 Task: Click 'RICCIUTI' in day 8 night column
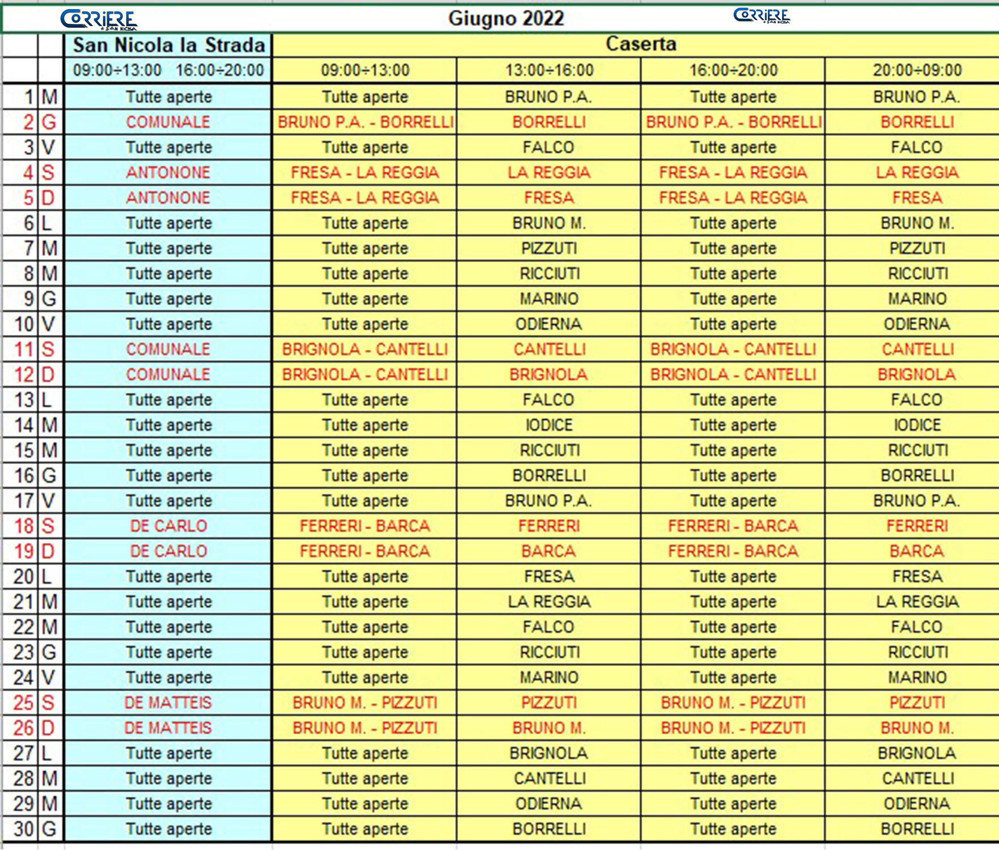click(918, 274)
